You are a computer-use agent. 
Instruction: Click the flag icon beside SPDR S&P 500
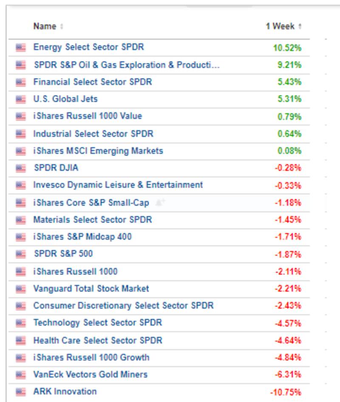21,254
